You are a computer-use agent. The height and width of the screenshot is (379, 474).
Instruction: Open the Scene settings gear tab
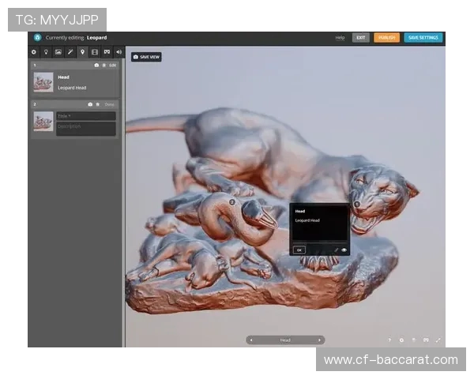tap(34, 52)
